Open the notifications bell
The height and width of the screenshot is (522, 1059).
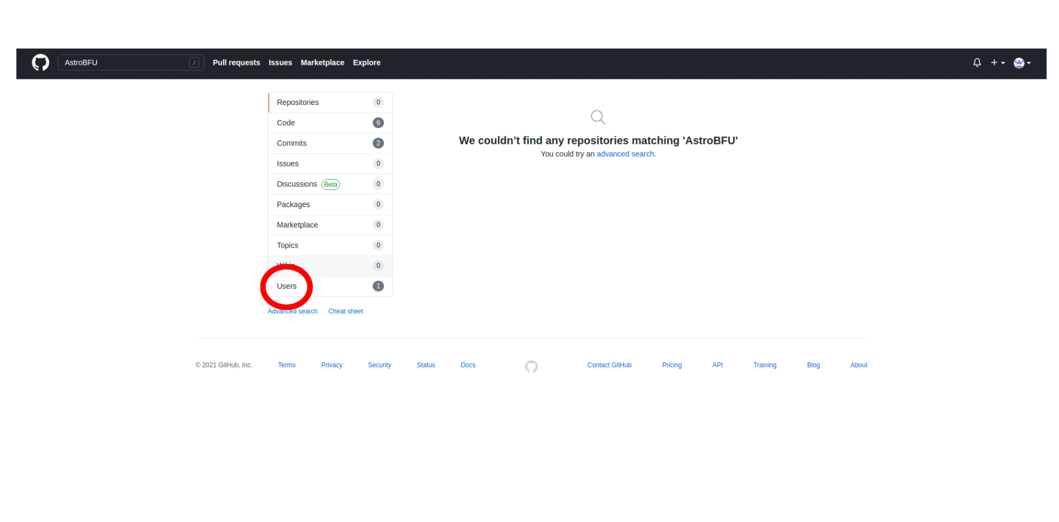coord(977,63)
